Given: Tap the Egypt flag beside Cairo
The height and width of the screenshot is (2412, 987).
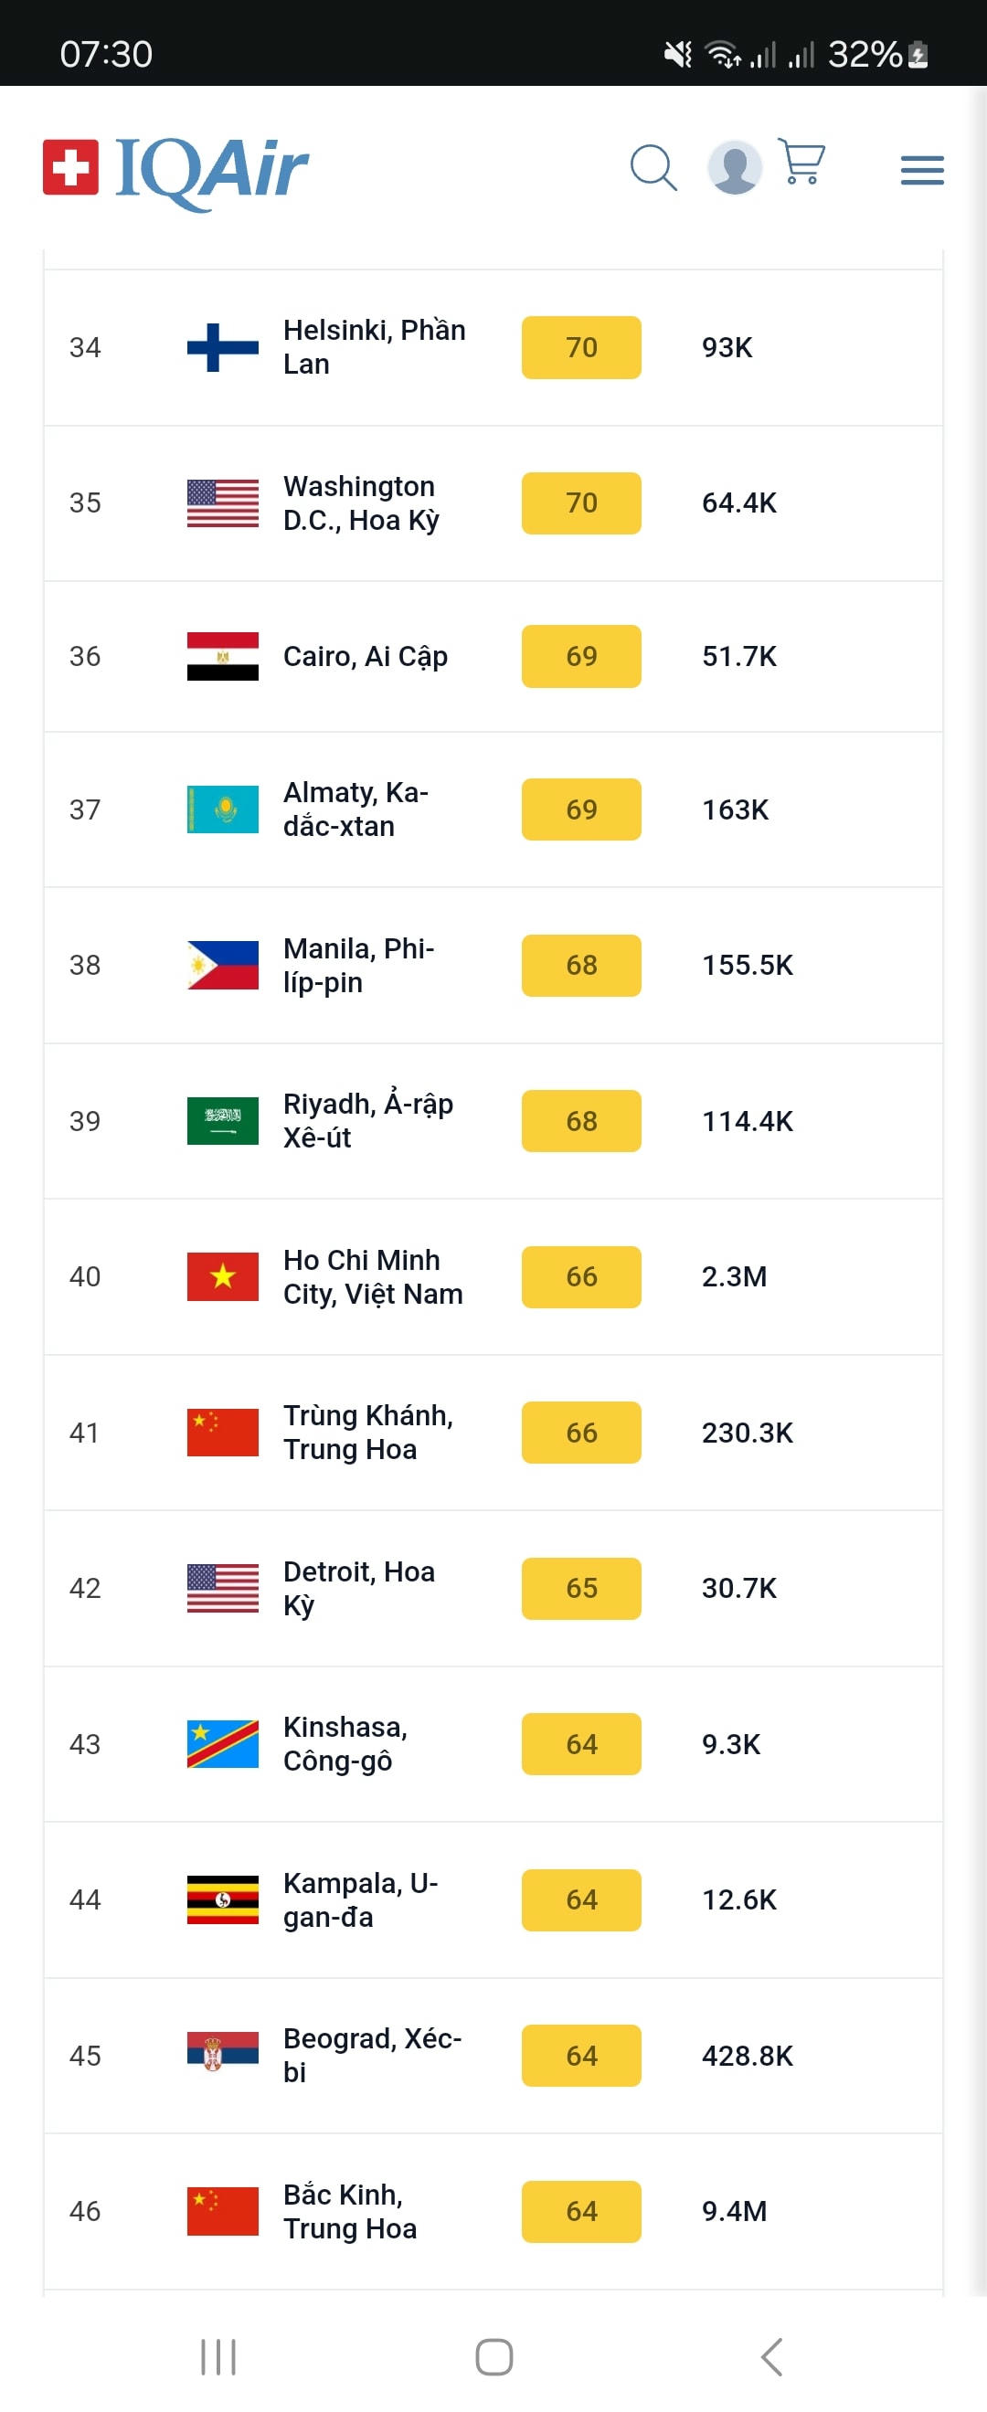Looking at the screenshot, I should click(x=223, y=656).
